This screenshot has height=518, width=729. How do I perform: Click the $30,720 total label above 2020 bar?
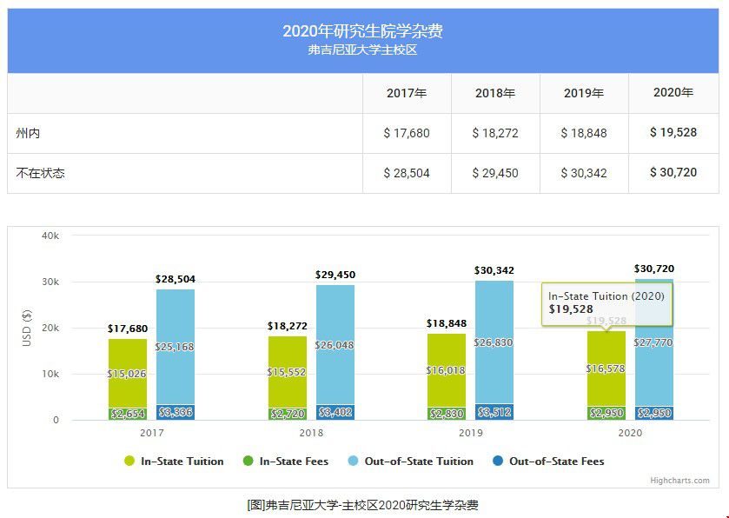tap(654, 269)
